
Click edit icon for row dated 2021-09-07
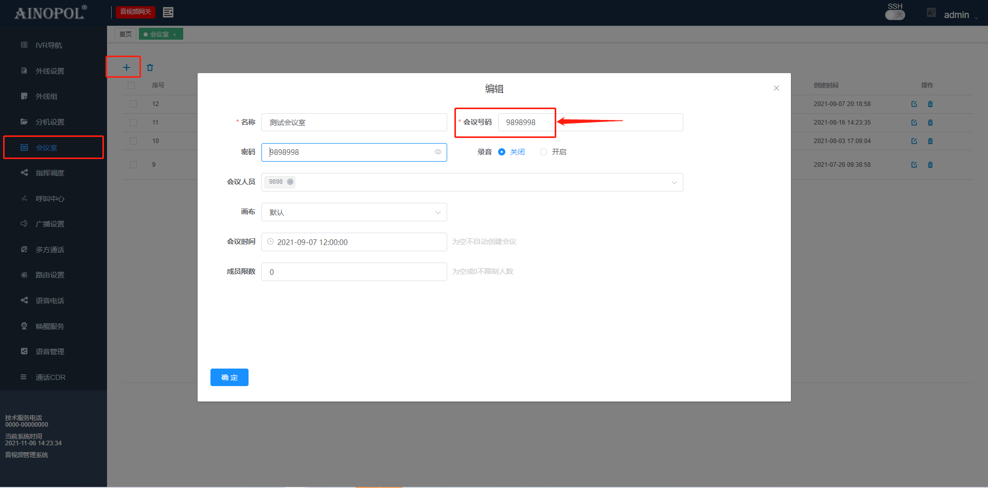pyautogui.click(x=914, y=104)
